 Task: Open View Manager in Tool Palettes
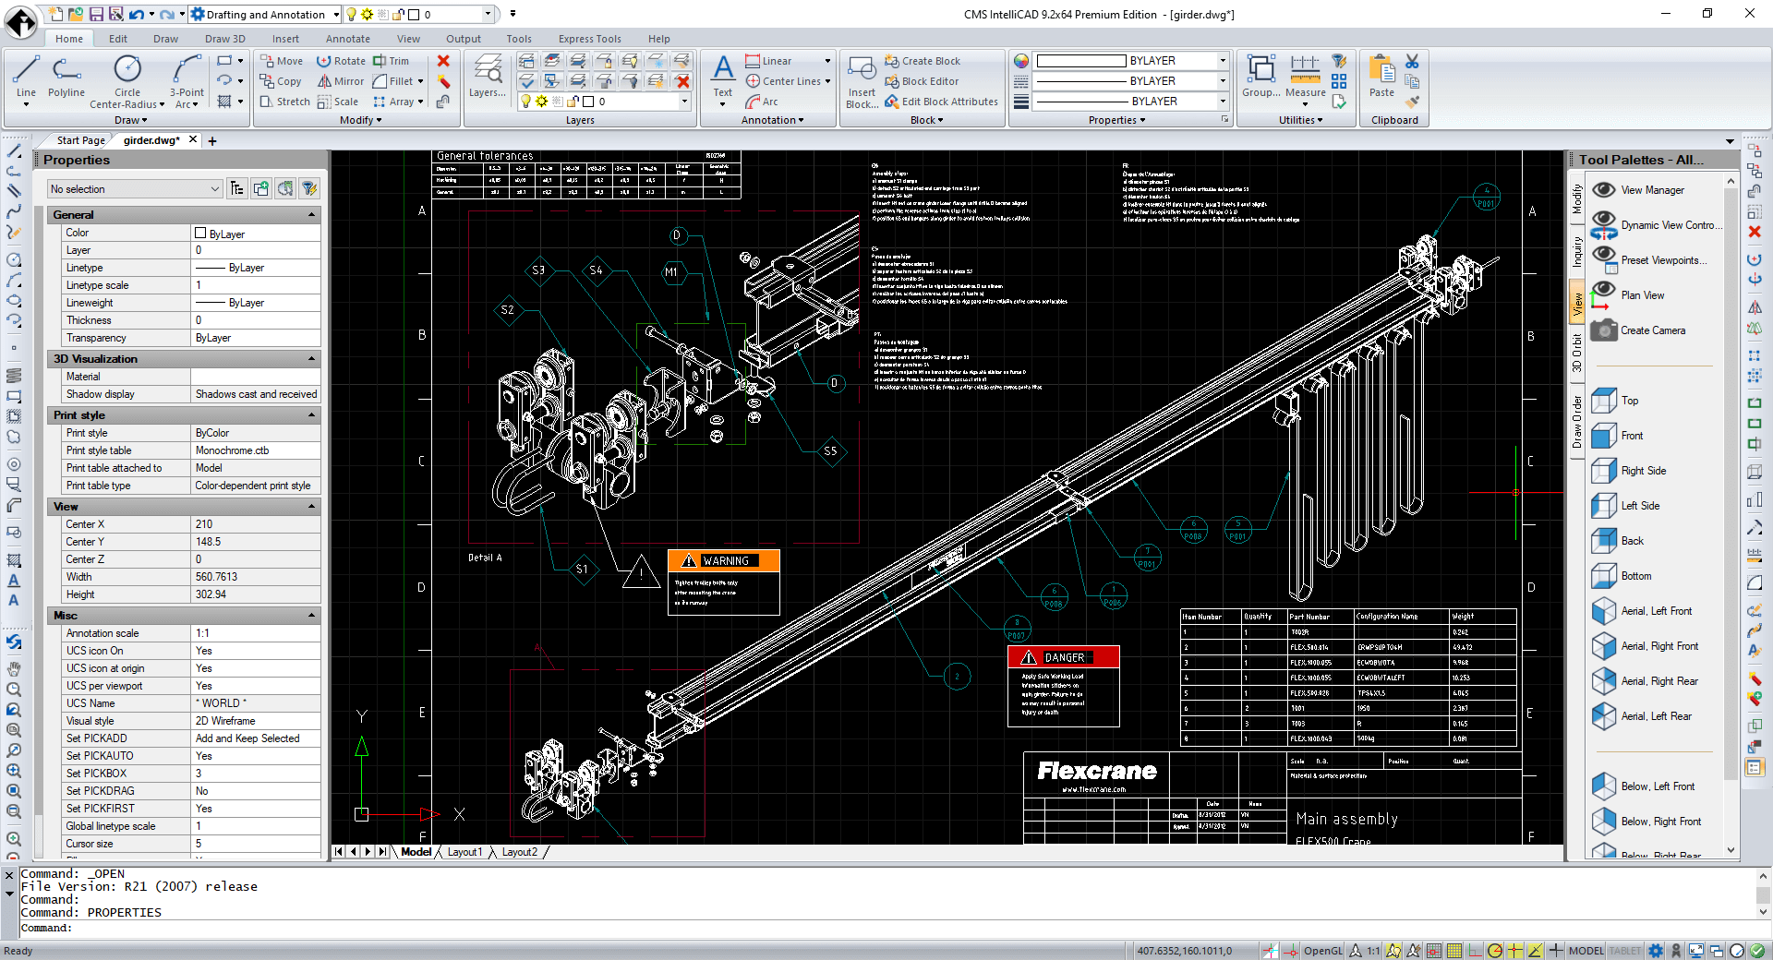(x=1652, y=190)
